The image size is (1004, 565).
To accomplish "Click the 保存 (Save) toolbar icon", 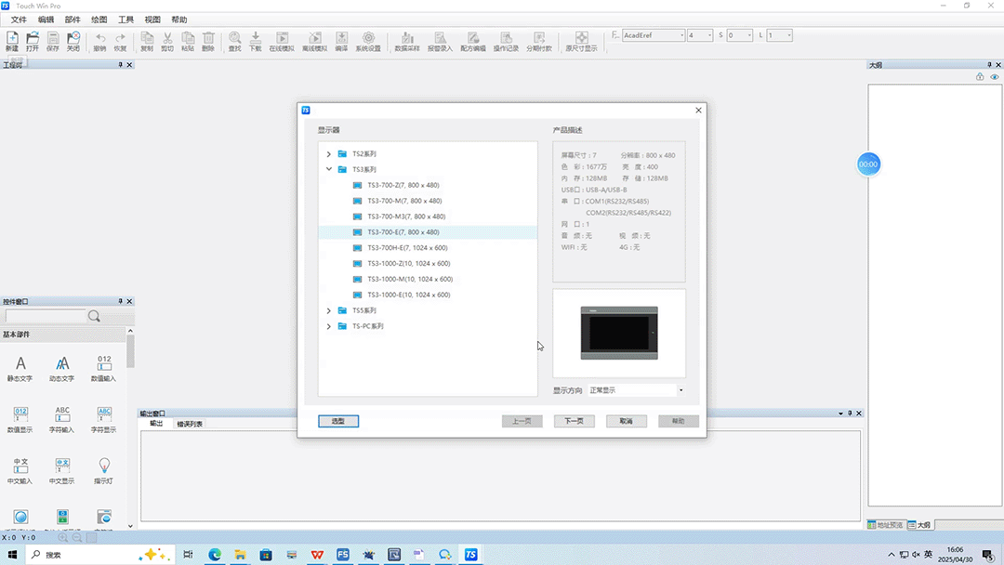I will pyautogui.click(x=53, y=42).
